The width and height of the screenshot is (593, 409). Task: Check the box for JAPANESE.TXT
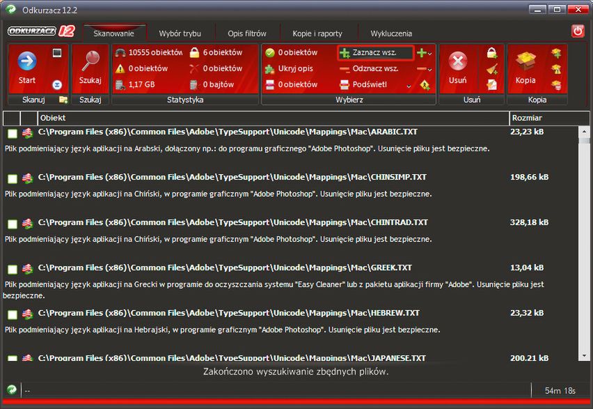coord(13,358)
